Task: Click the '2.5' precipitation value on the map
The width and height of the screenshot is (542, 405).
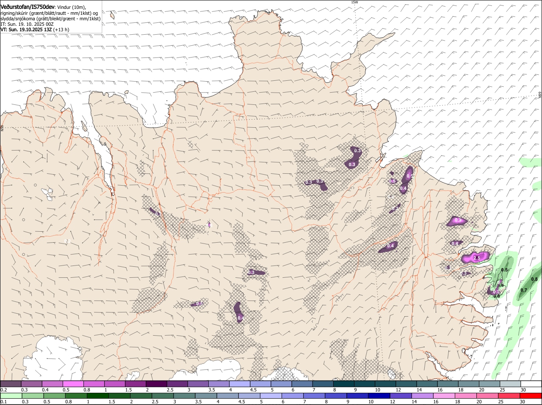Action: [477, 257]
